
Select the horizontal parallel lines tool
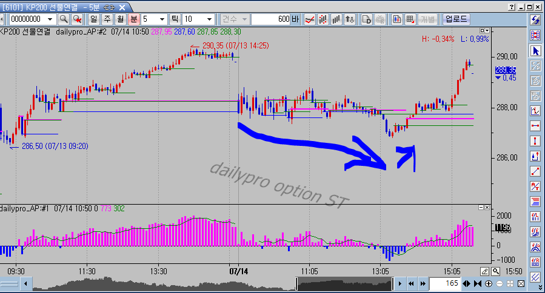tap(535, 202)
